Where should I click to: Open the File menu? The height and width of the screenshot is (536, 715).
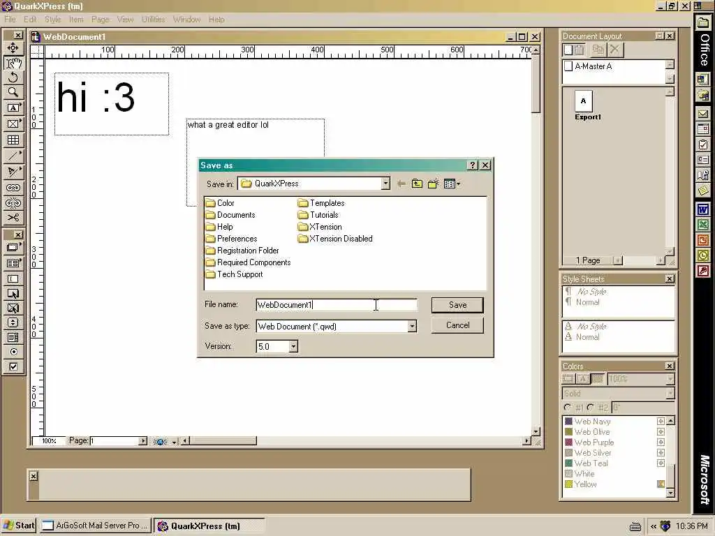point(10,19)
